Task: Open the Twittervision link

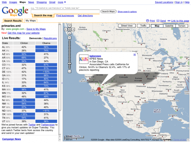Action: click(48, 125)
